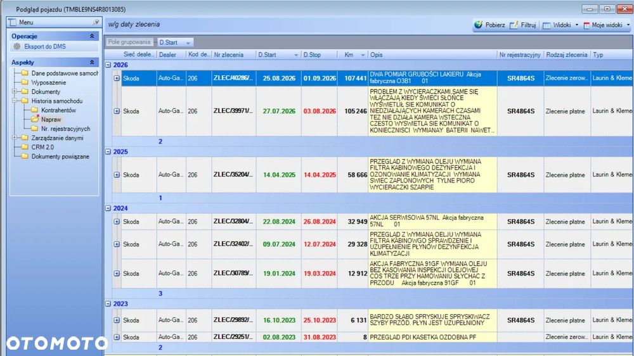Expand row details for order ZLEC/29892
The width and height of the screenshot is (634, 356).
click(x=117, y=320)
